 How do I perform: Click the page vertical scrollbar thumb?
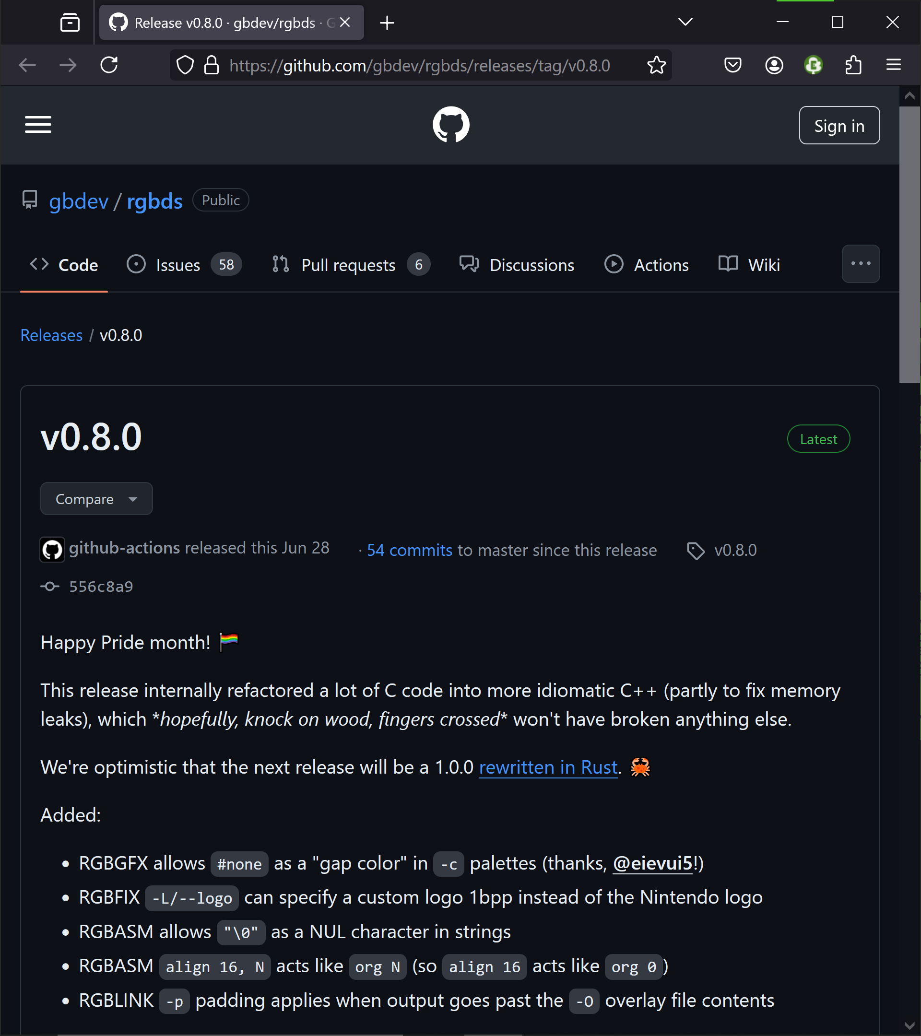pos(909,243)
